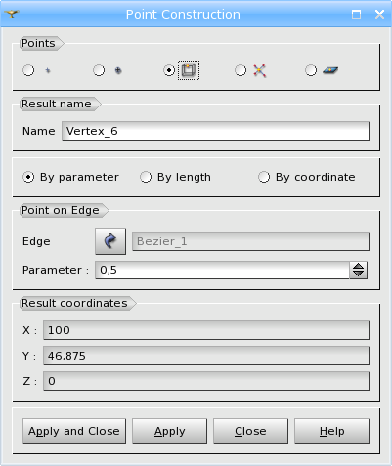This screenshot has height=466, width=392.
Task: Click the Help button
Action: [331, 431]
